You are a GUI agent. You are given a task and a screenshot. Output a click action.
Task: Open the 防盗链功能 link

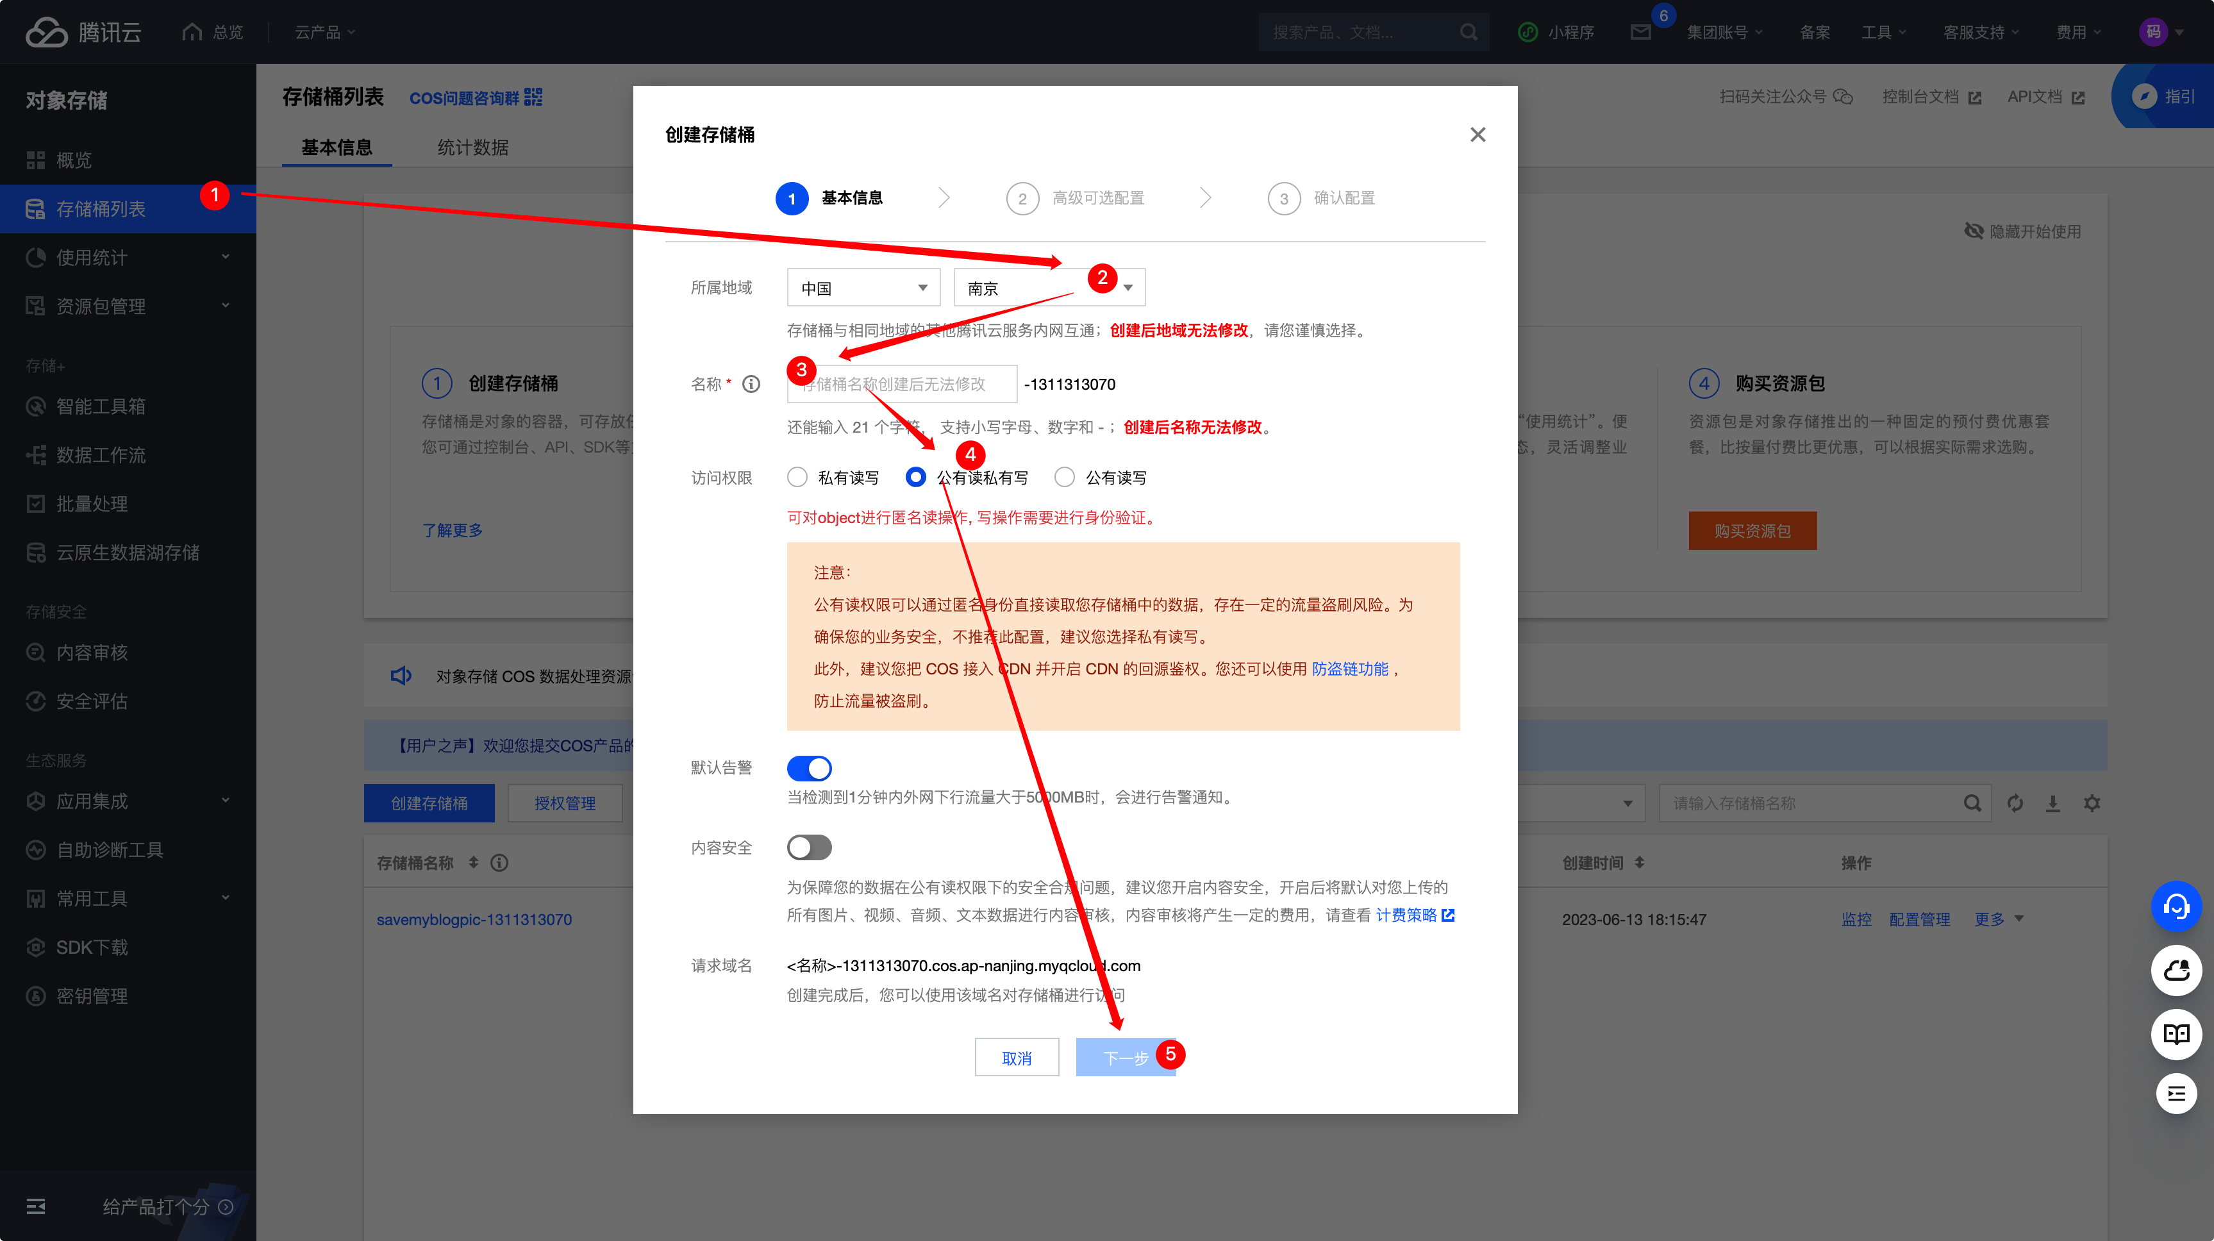[1349, 669]
